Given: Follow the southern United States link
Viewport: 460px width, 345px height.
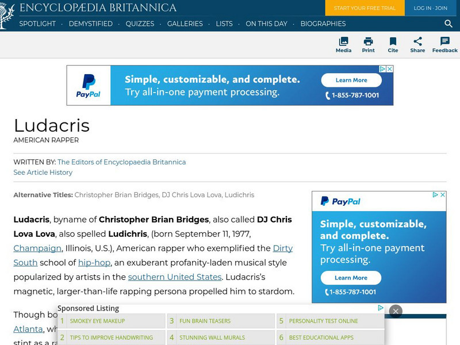Looking at the screenshot, I should 175,277.
